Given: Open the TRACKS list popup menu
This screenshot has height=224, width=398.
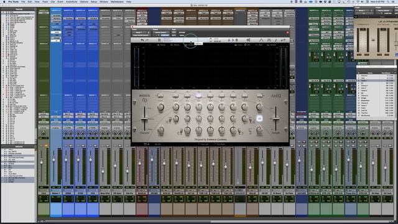Looking at the screenshot, I should tap(35, 9).
